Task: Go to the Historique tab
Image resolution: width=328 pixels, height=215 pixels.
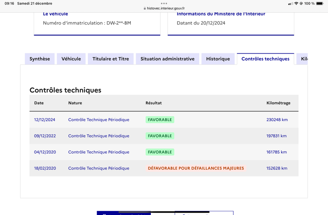Action: pyautogui.click(x=218, y=59)
